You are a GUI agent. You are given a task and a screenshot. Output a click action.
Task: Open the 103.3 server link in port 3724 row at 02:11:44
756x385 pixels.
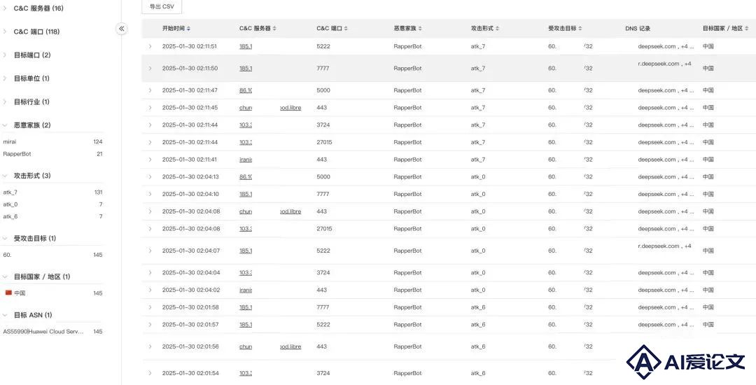246,125
